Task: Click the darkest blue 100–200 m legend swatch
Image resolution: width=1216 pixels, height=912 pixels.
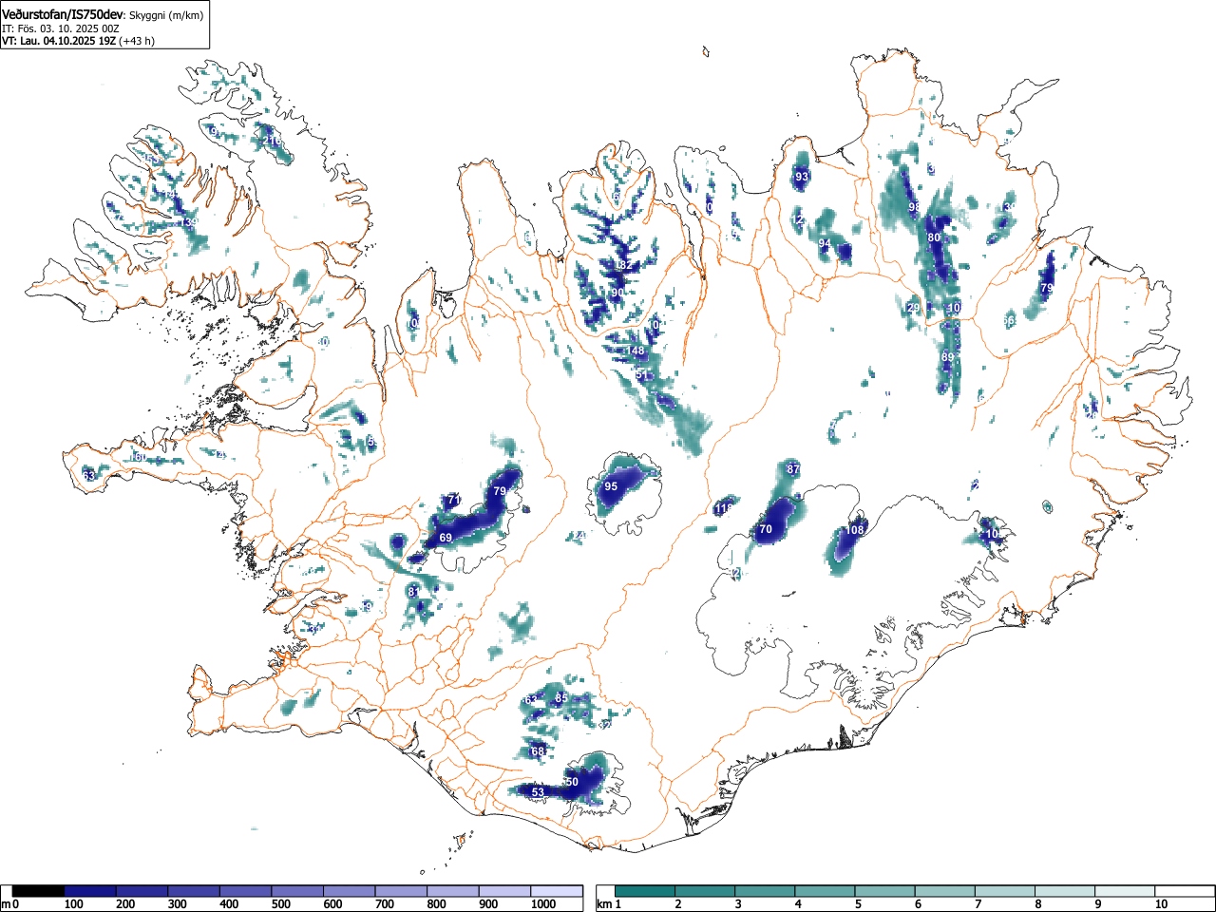Action: [x=89, y=891]
